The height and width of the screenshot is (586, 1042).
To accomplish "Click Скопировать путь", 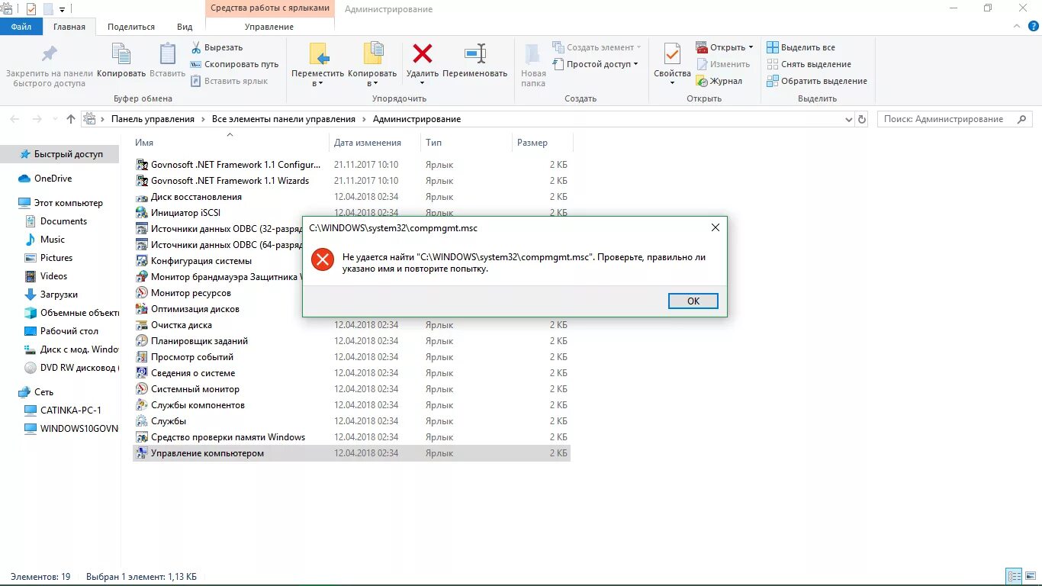I will pyautogui.click(x=235, y=64).
